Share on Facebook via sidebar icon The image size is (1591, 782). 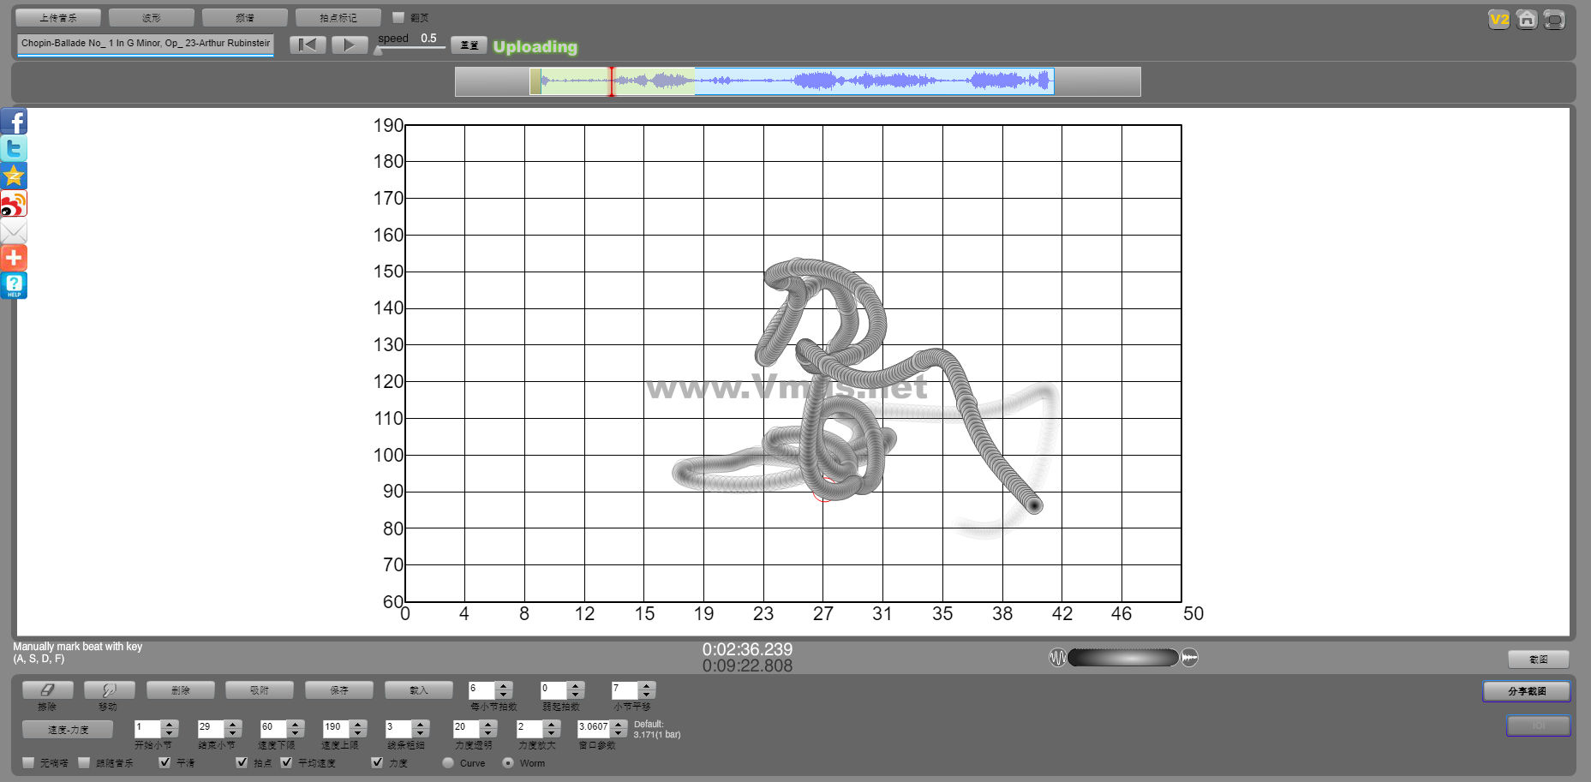tap(14, 122)
